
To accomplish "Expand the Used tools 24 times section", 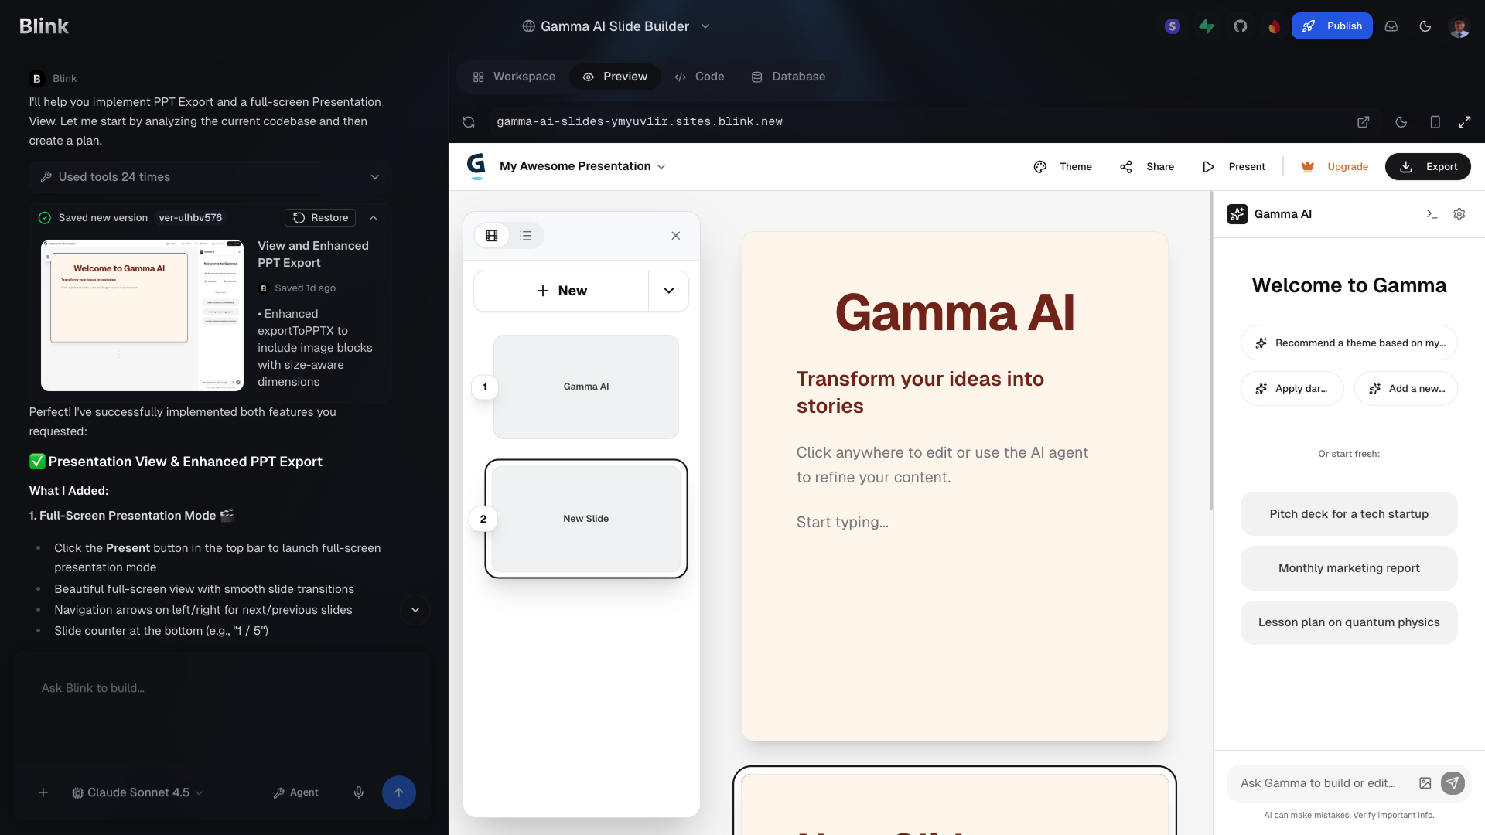I will [374, 177].
